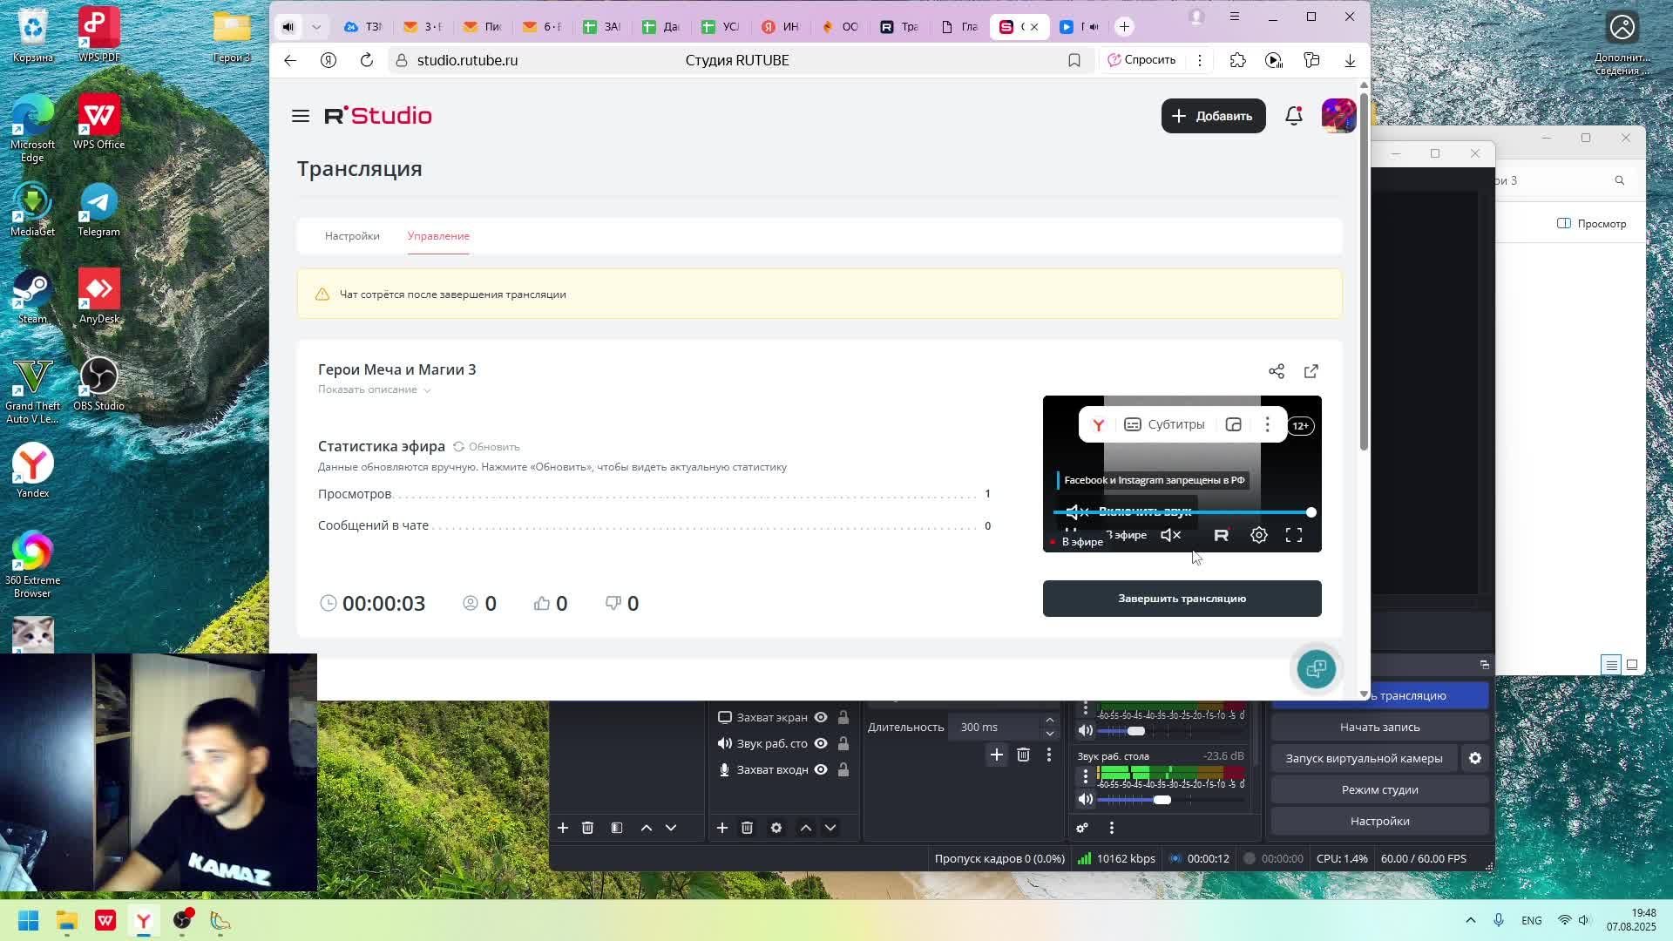Select the Управление tab
The height and width of the screenshot is (941, 1673).
tap(438, 236)
